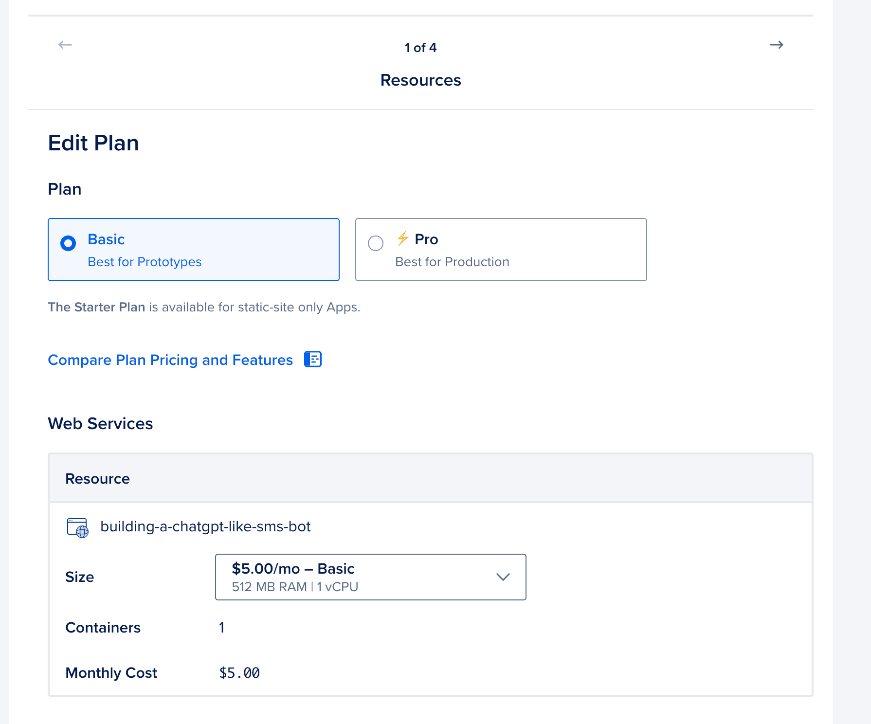
Task: Click the web service globe icon
Action: [77, 528]
